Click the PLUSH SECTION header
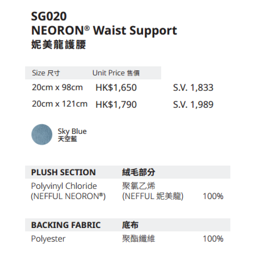The image size is (262, 262). click(63, 172)
